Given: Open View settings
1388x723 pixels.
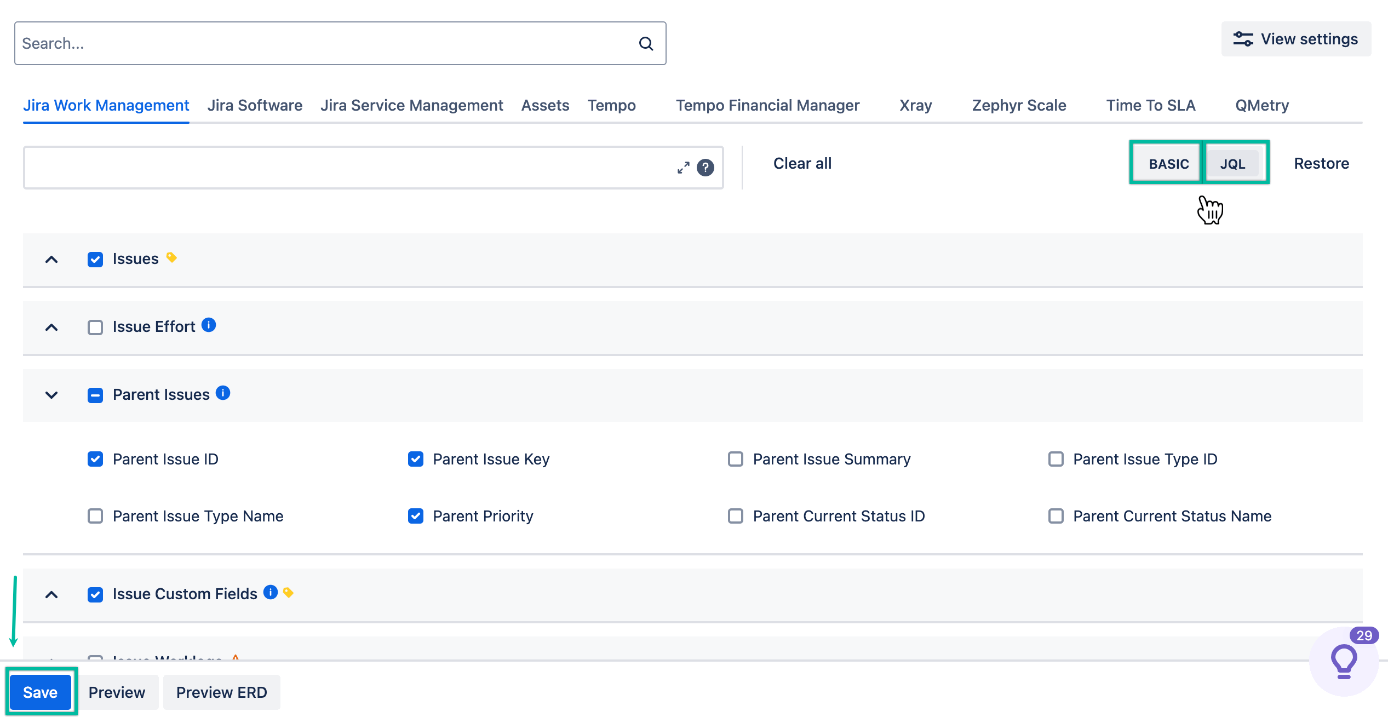Looking at the screenshot, I should click(x=1296, y=38).
